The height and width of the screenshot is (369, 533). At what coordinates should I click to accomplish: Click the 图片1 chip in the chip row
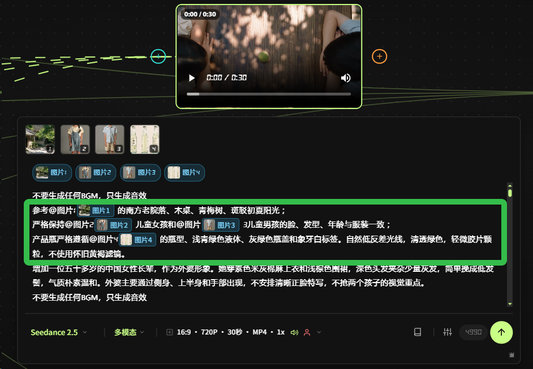coord(51,172)
